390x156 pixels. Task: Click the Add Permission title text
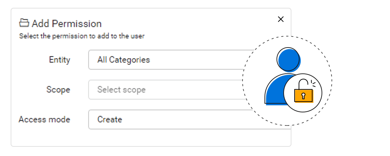click(67, 24)
